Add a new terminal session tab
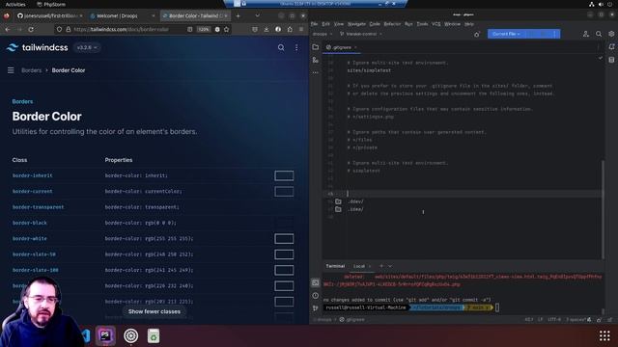 click(381, 266)
